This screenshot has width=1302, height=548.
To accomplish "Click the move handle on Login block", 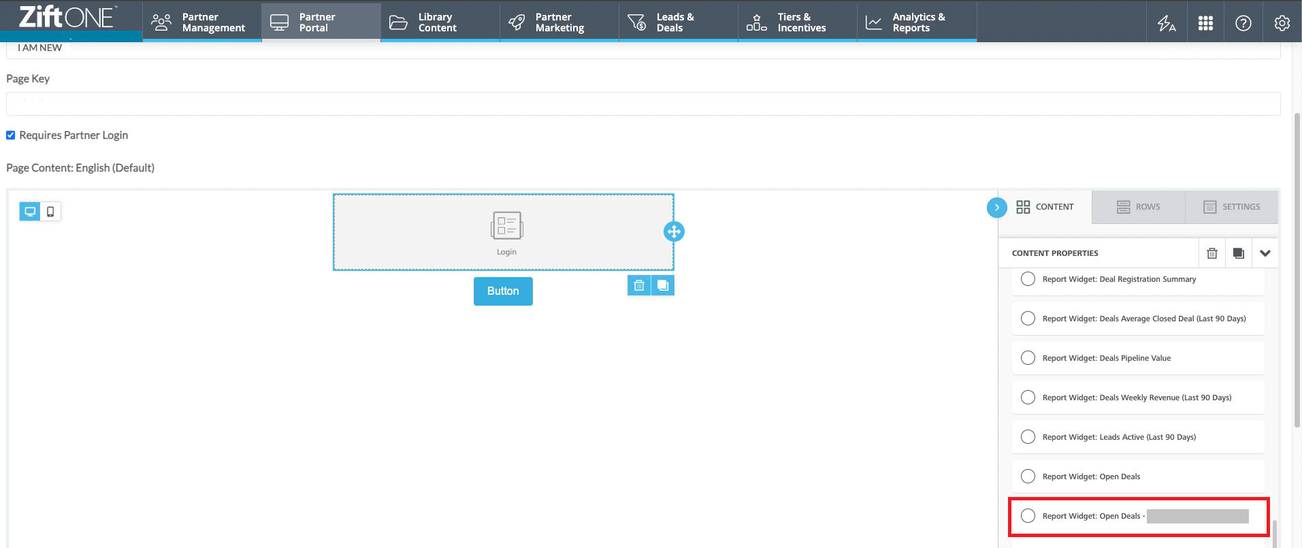I will pyautogui.click(x=674, y=231).
